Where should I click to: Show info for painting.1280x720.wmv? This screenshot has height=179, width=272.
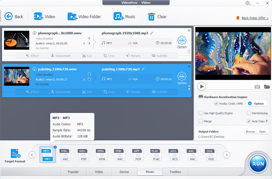(x=34, y=69)
